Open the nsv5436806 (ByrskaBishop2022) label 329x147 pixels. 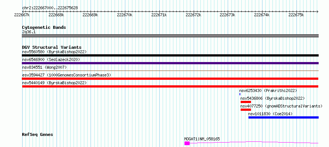[272, 98]
